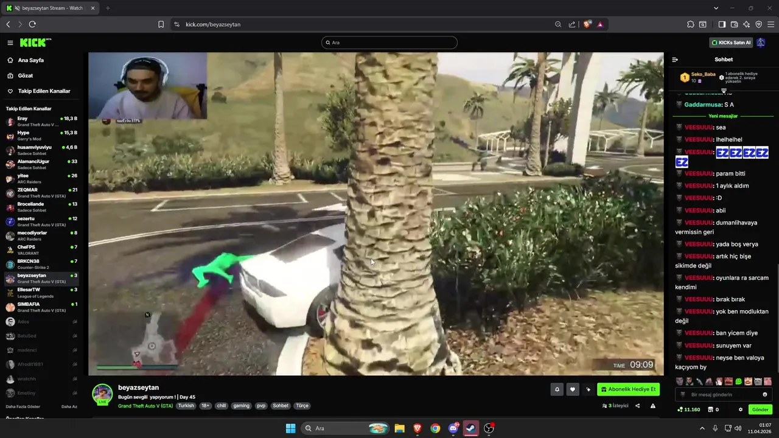Open the Gözat browse page
The width and height of the screenshot is (779, 438).
coord(26,75)
